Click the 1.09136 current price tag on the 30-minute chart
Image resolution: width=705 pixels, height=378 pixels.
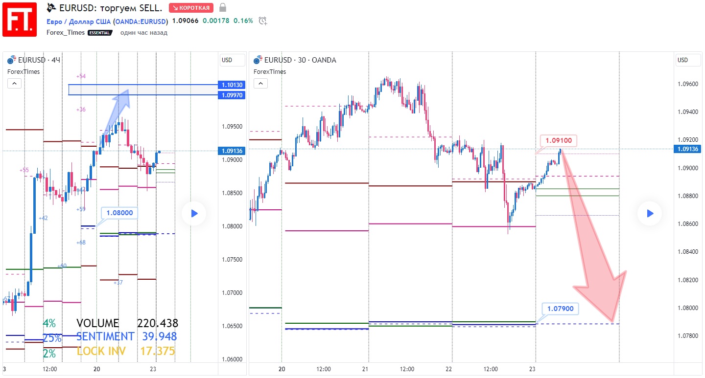(688, 149)
